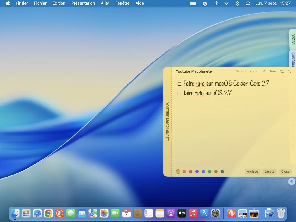Edit the note title 'Youtube Macplanete'

click(194, 71)
